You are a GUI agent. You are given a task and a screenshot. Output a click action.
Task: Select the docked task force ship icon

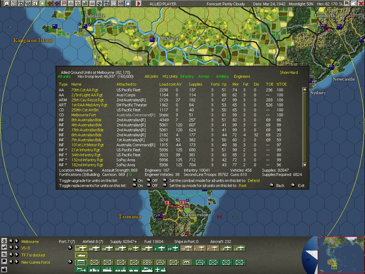click(x=81, y=255)
